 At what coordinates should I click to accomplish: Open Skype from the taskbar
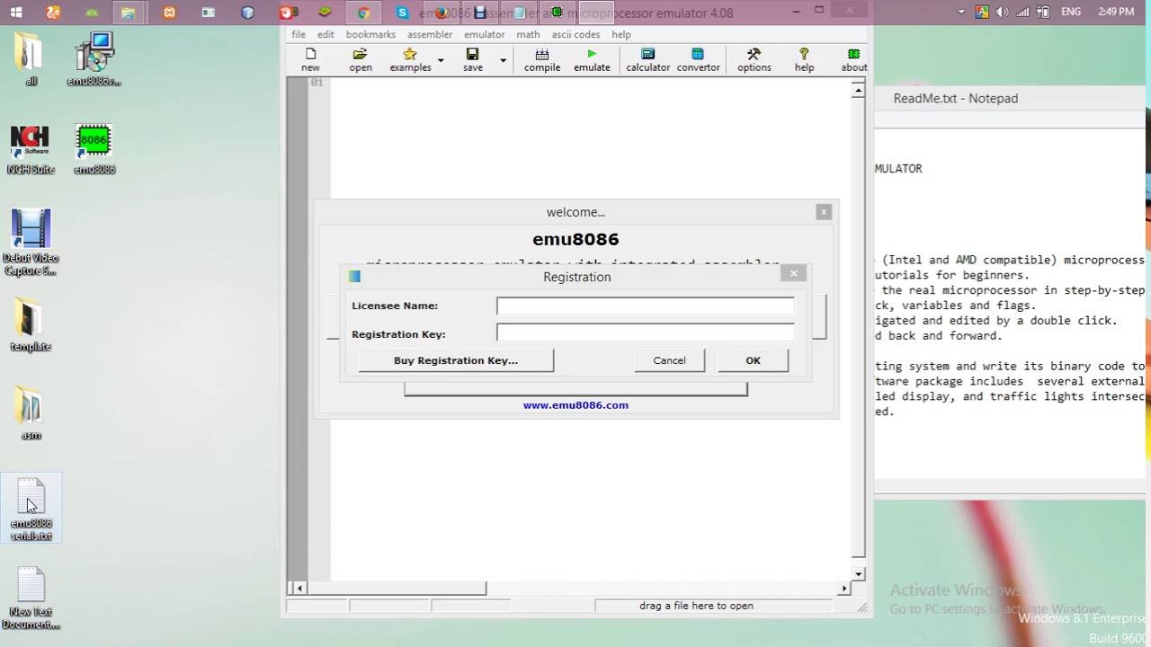(402, 13)
